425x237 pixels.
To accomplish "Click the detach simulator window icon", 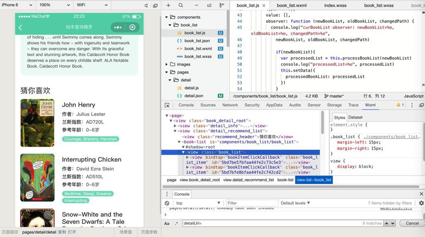I will (x=155, y=5).
